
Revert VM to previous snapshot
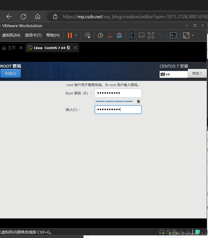(110, 35)
